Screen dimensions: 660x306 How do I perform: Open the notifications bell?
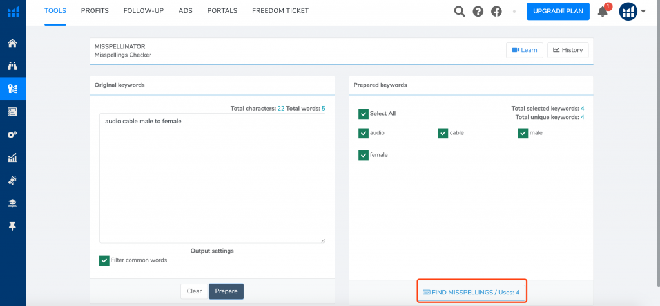[x=603, y=12]
